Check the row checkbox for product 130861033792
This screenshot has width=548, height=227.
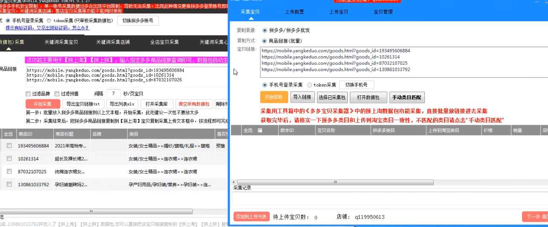(9, 185)
